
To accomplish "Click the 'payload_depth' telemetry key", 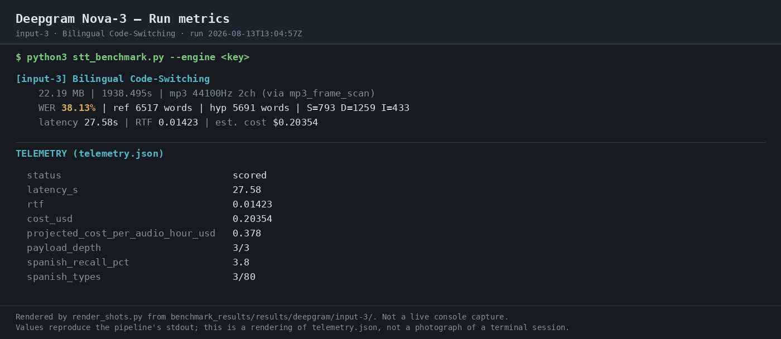I will (64, 248).
